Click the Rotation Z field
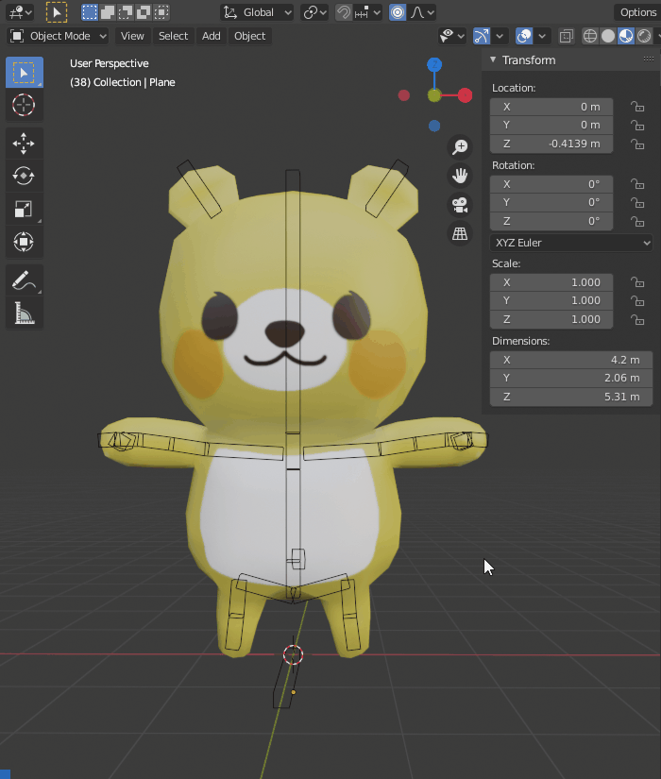 [x=551, y=221]
